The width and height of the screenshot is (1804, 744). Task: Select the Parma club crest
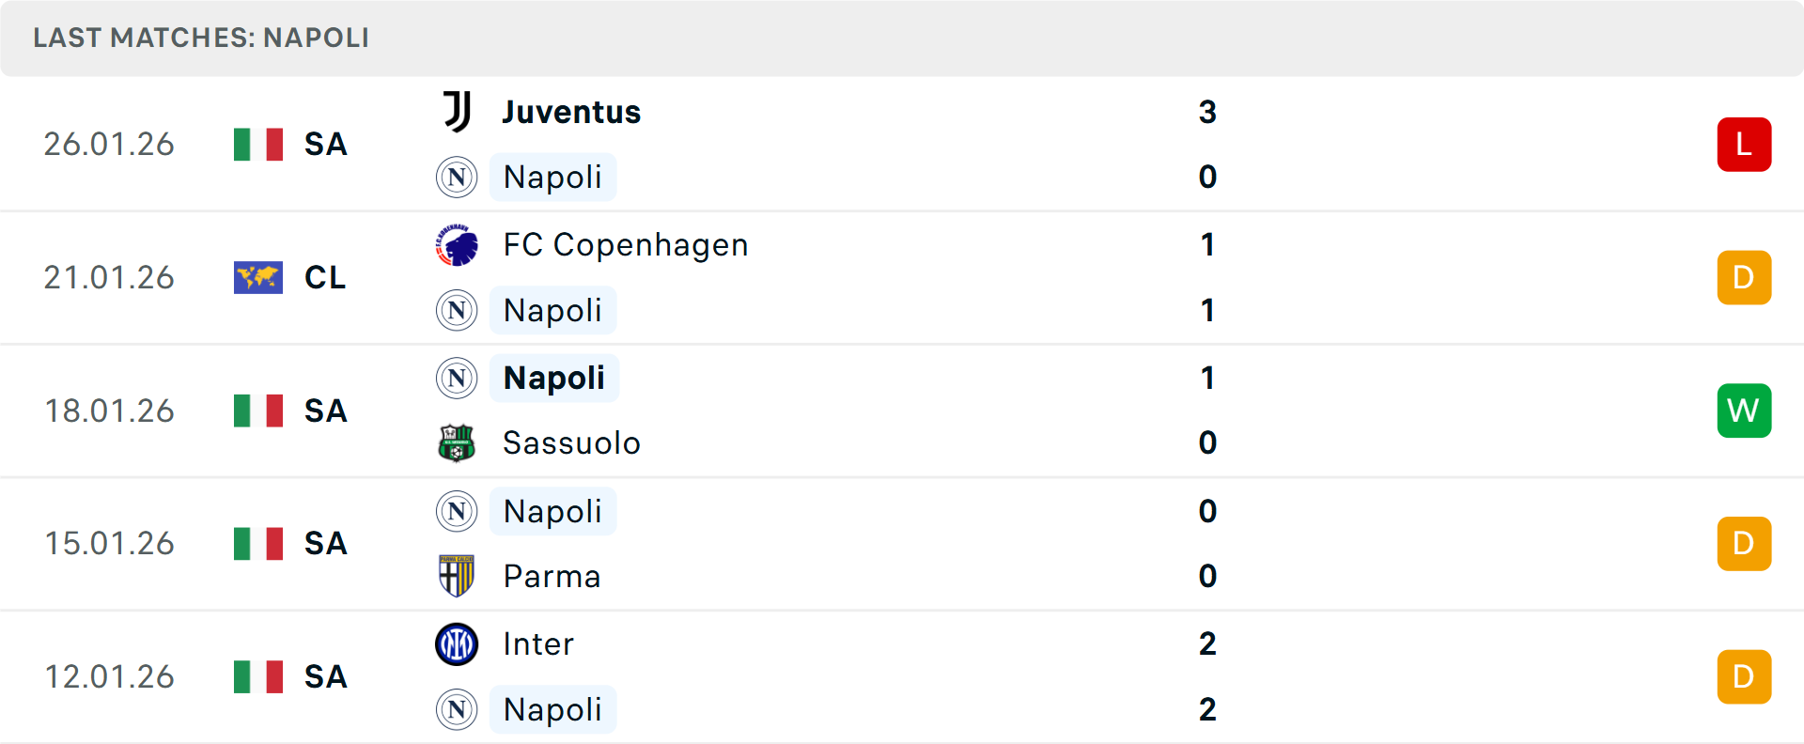[457, 576]
